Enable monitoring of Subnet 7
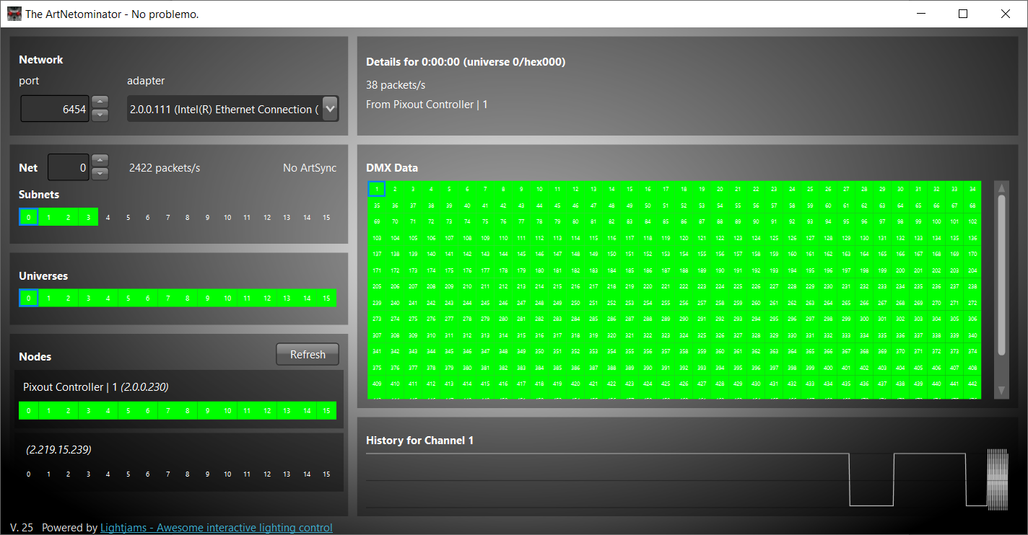Image resolution: width=1028 pixels, height=535 pixels. pyautogui.click(x=167, y=216)
